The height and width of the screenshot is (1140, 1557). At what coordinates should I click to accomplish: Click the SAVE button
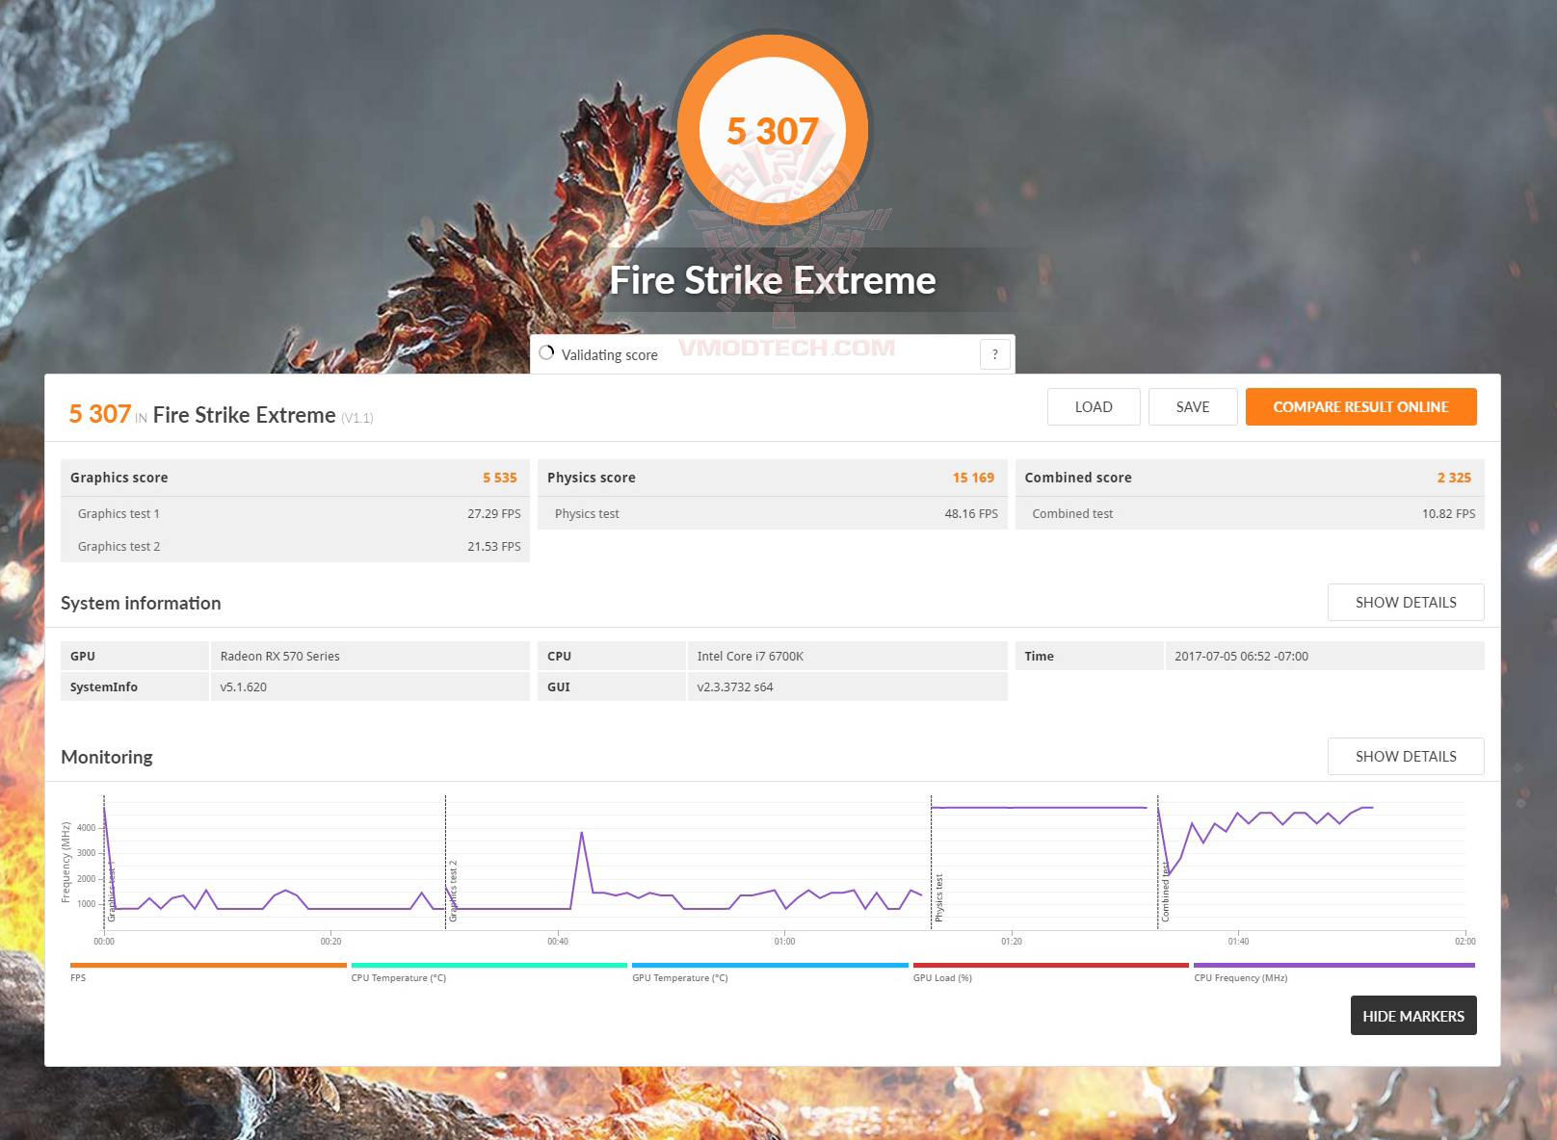tap(1193, 406)
